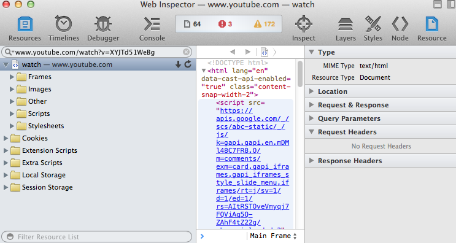Go forward in content navigation history

pos(248,52)
